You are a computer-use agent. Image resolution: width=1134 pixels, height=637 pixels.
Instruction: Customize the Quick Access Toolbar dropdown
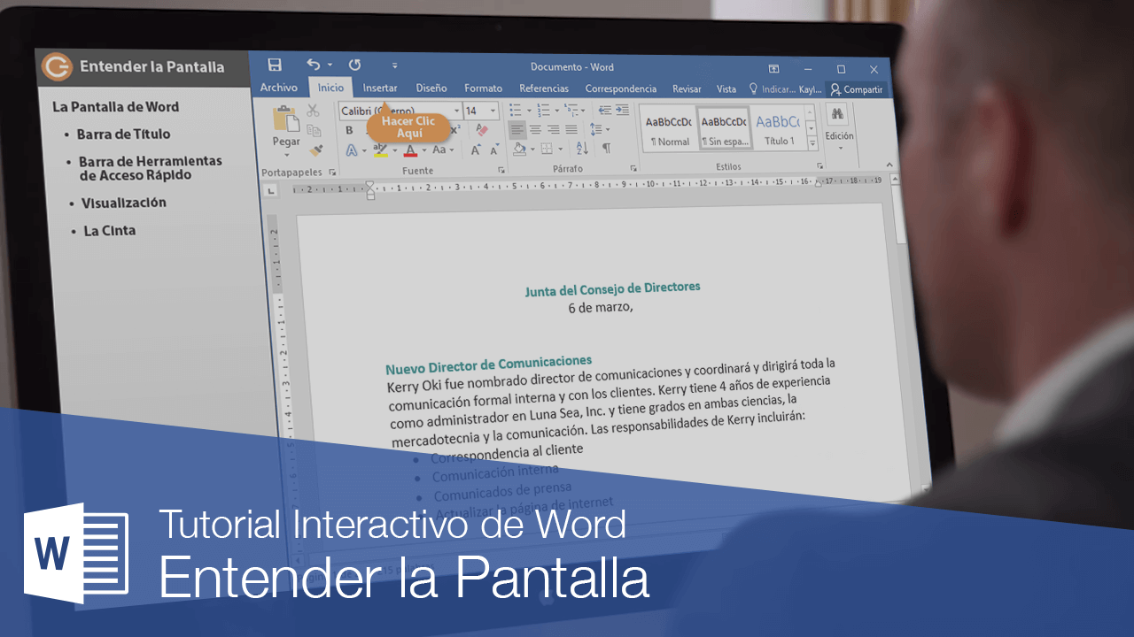(x=394, y=65)
